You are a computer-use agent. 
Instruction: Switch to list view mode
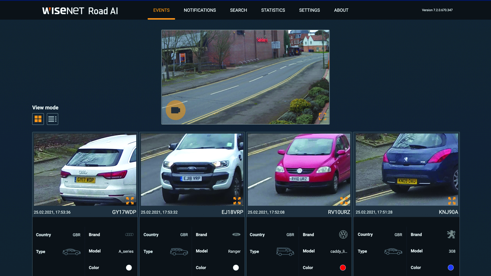[52, 119]
